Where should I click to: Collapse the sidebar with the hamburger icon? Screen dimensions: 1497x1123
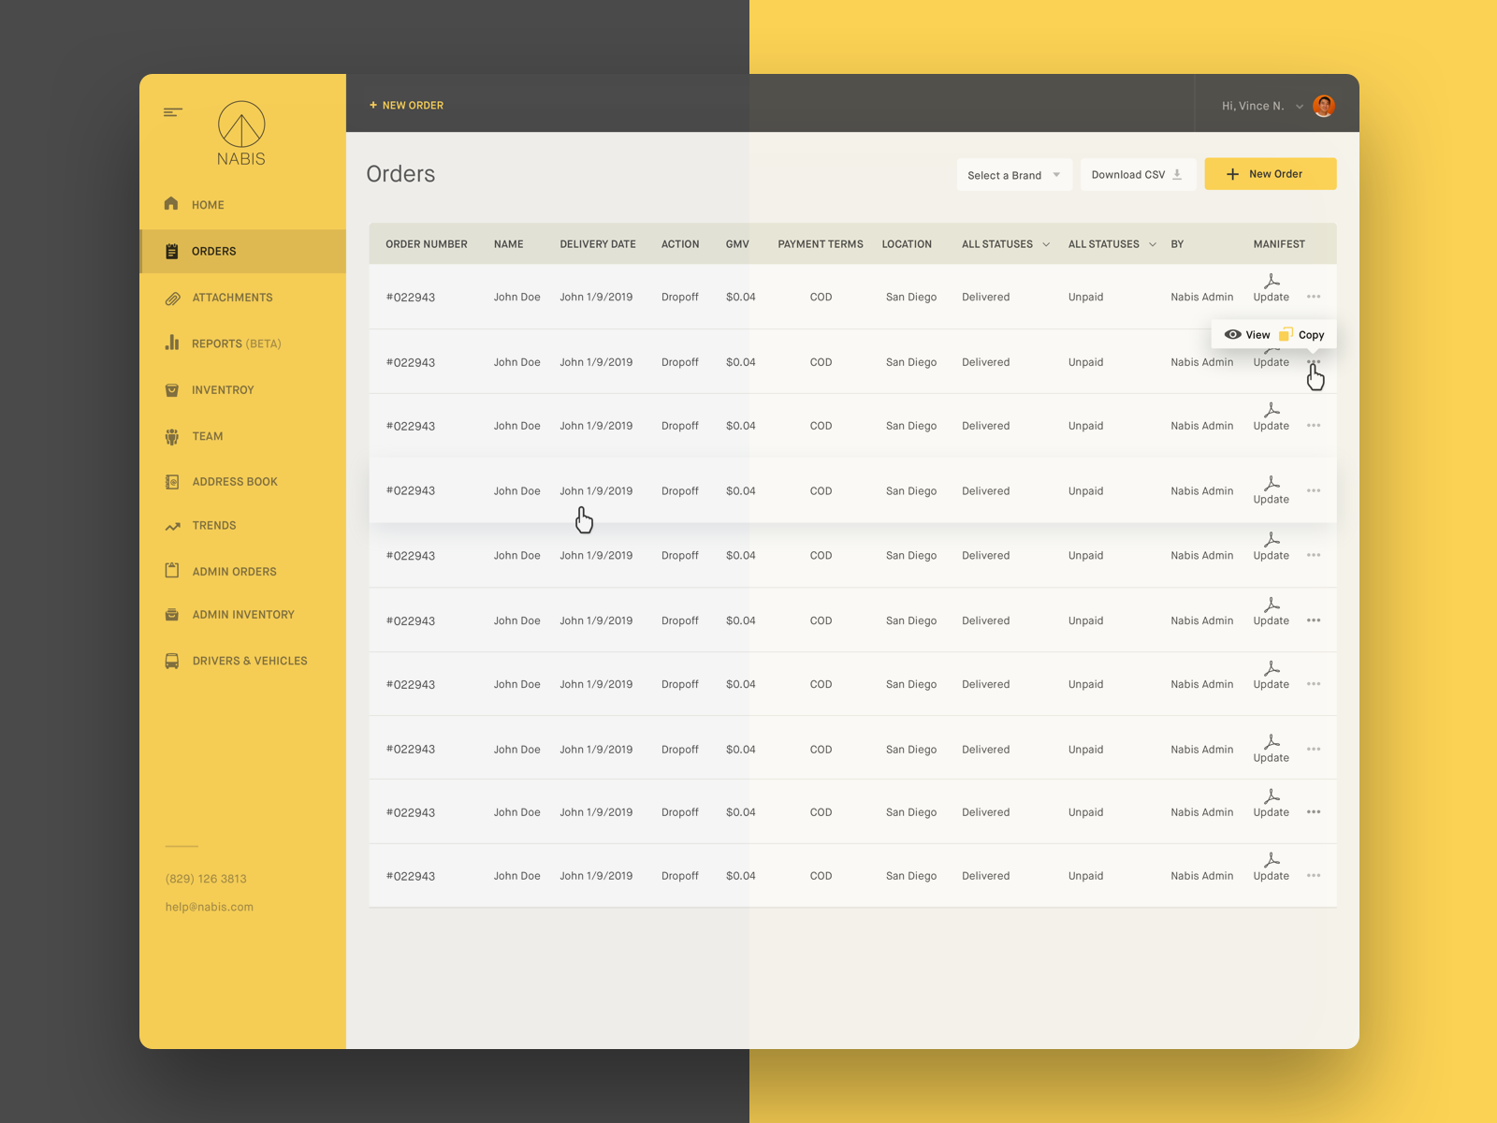click(x=172, y=111)
